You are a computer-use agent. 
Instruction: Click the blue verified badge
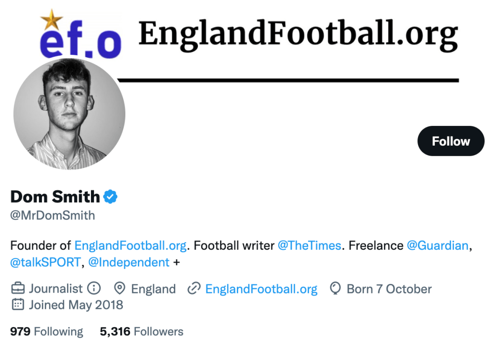(111, 196)
